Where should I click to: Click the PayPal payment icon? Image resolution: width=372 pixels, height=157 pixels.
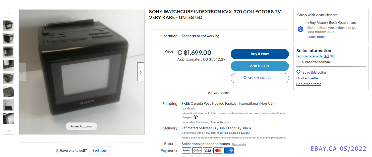point(187,150)
